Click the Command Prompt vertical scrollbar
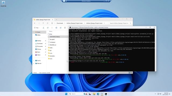This screenshot has width=172, height=96. 156,50
